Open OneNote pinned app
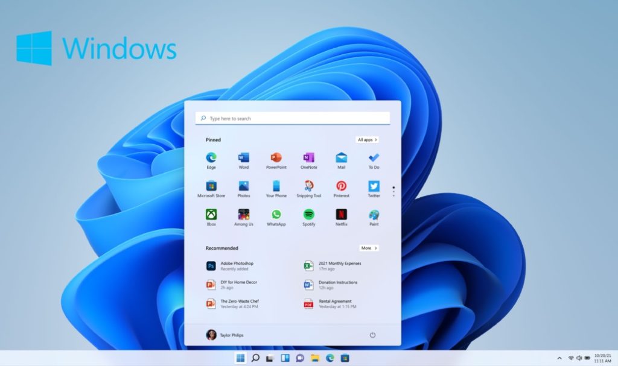 click(308, 160)
